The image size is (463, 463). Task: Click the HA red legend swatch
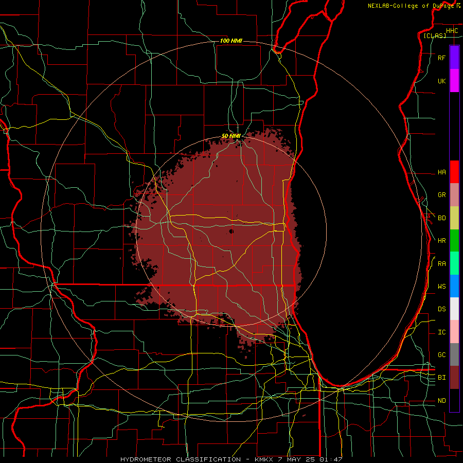454,172
